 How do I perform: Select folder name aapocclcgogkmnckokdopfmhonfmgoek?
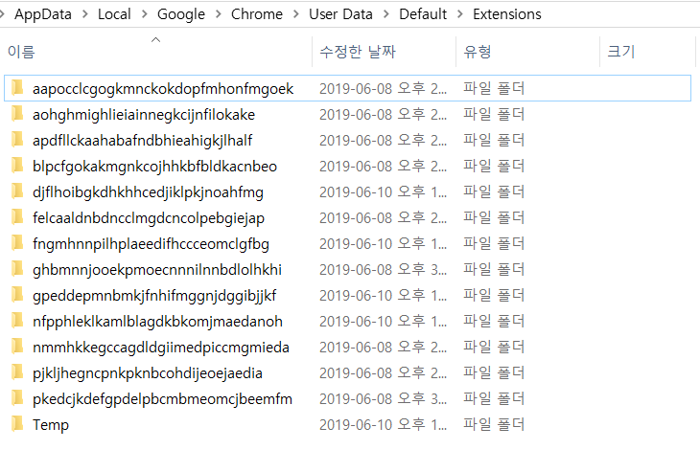click(163, 89)
